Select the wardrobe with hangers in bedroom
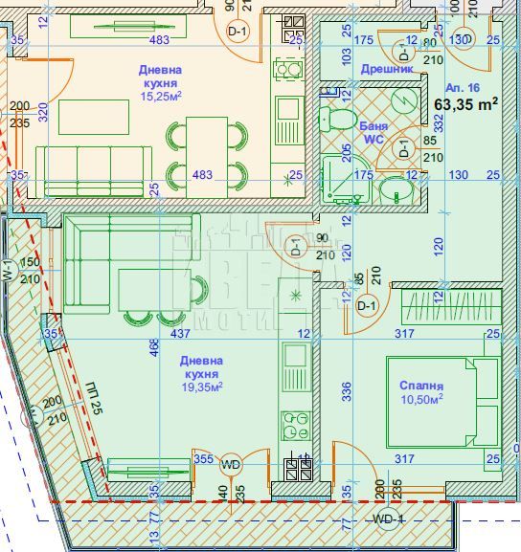 pos(451,306)
